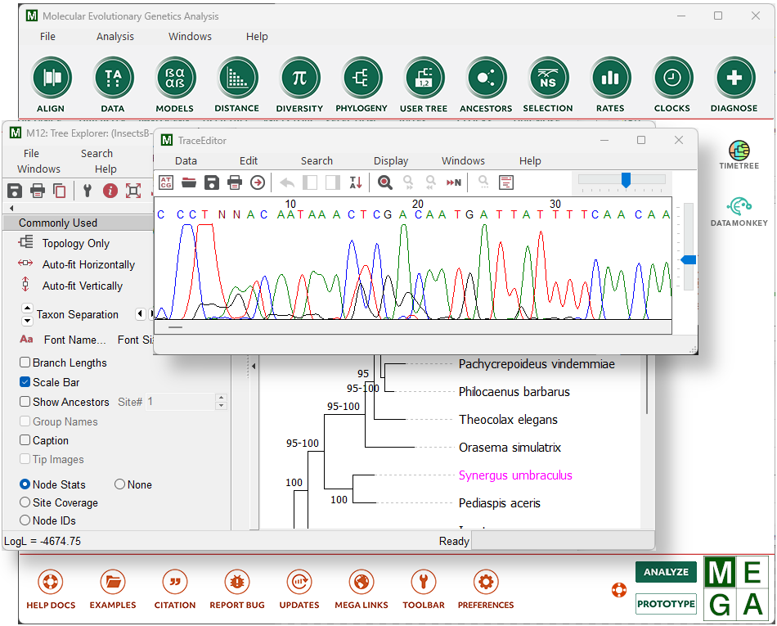
Task: Click the USER TREE icon
Action: tap(424, 78)
